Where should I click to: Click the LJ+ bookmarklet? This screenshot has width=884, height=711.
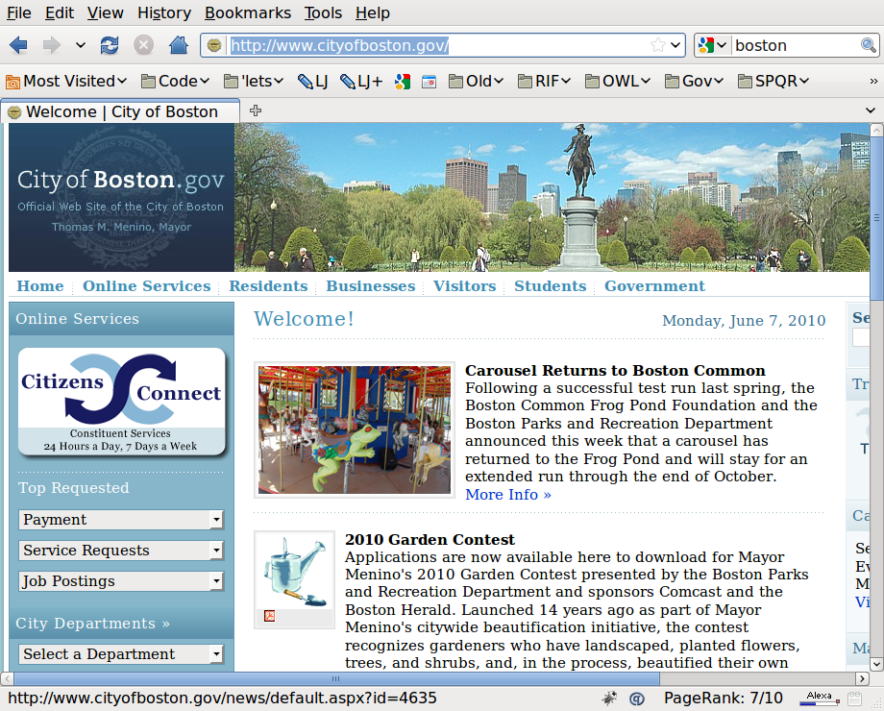361,81
